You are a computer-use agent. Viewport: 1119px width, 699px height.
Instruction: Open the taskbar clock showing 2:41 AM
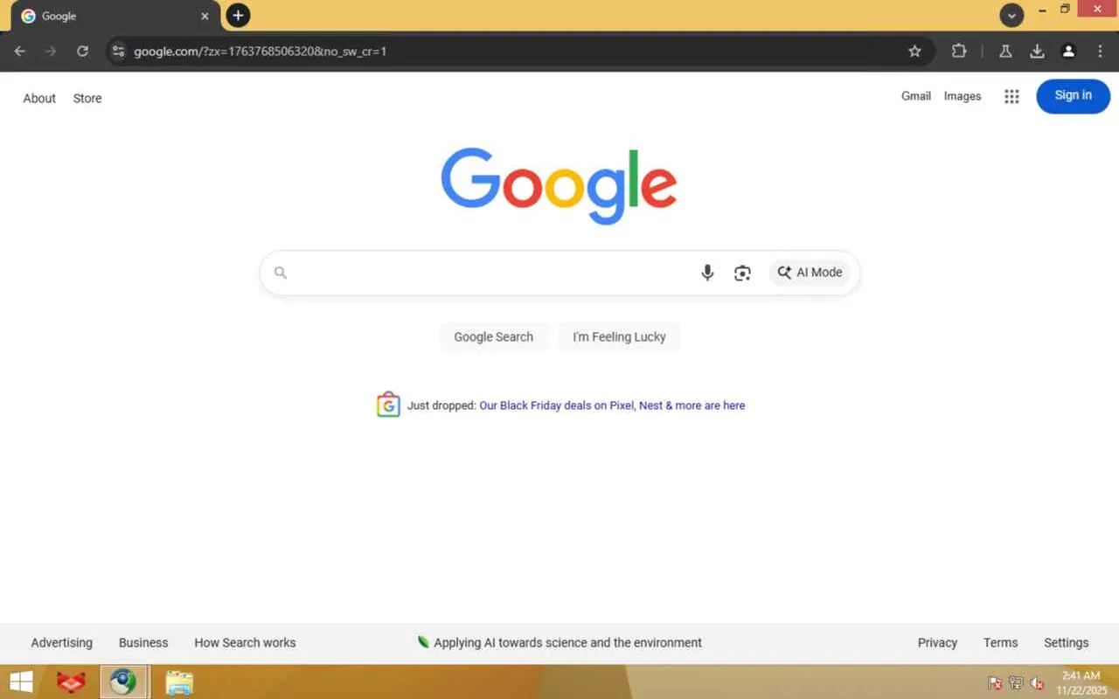point(1081,682)
